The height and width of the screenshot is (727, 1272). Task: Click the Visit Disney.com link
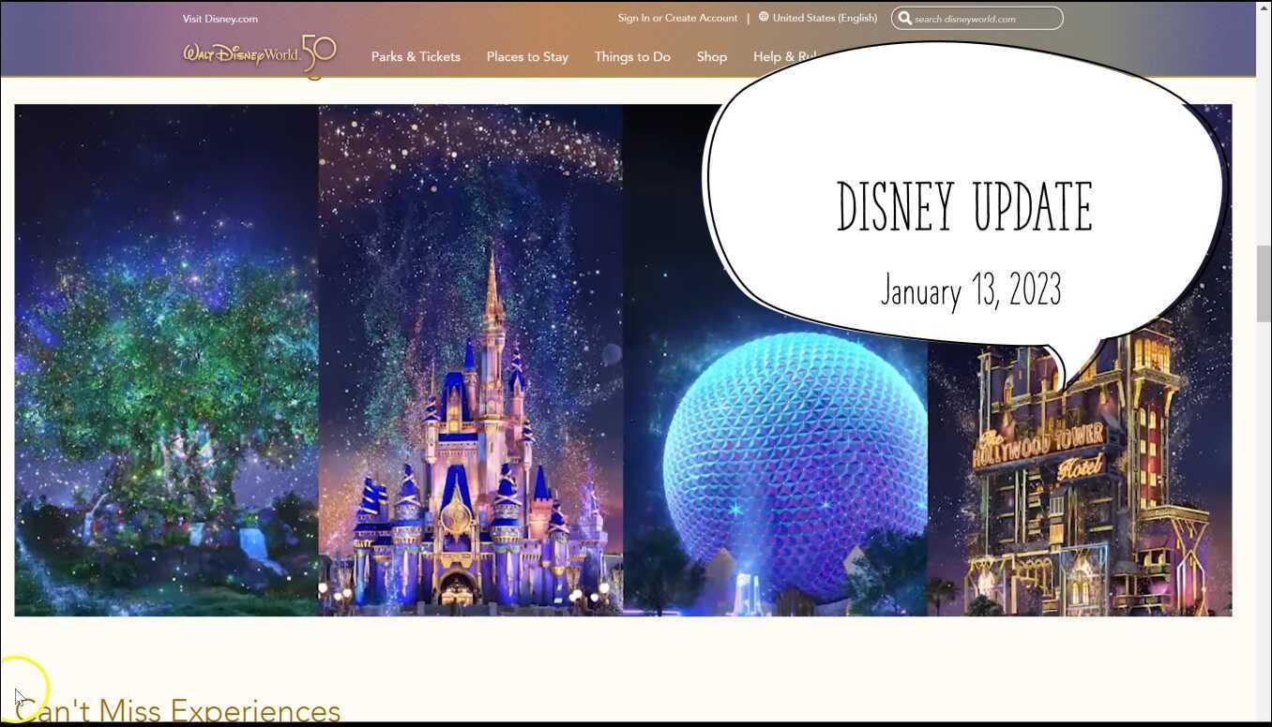point(220,18)
